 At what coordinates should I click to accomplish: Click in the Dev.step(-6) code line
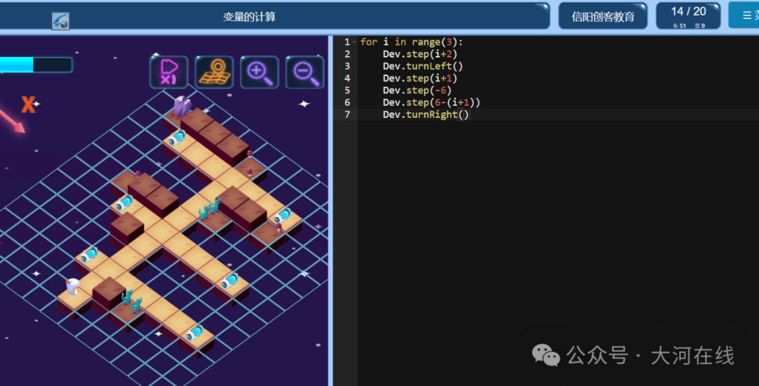[417, 90]
